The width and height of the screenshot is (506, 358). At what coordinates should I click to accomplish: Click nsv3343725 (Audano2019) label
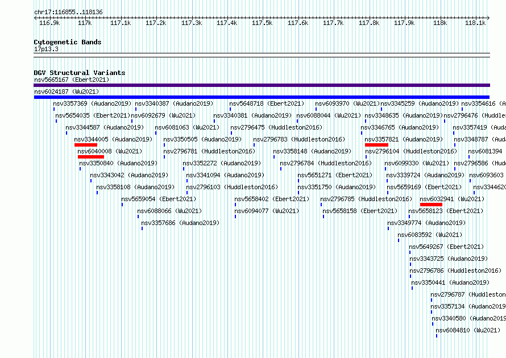pos(449,259)
